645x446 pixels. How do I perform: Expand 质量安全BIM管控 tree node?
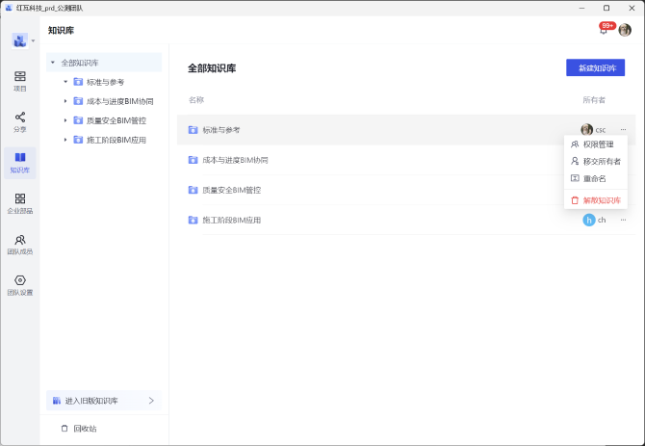coord(65,120)
